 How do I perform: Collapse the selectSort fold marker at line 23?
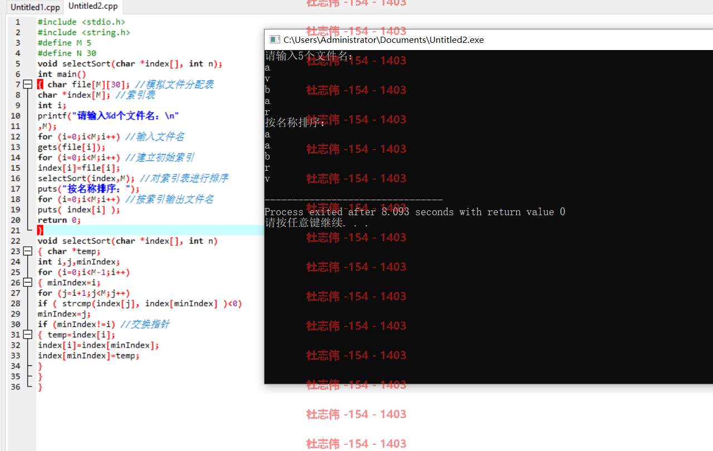[x=27, y=251]
